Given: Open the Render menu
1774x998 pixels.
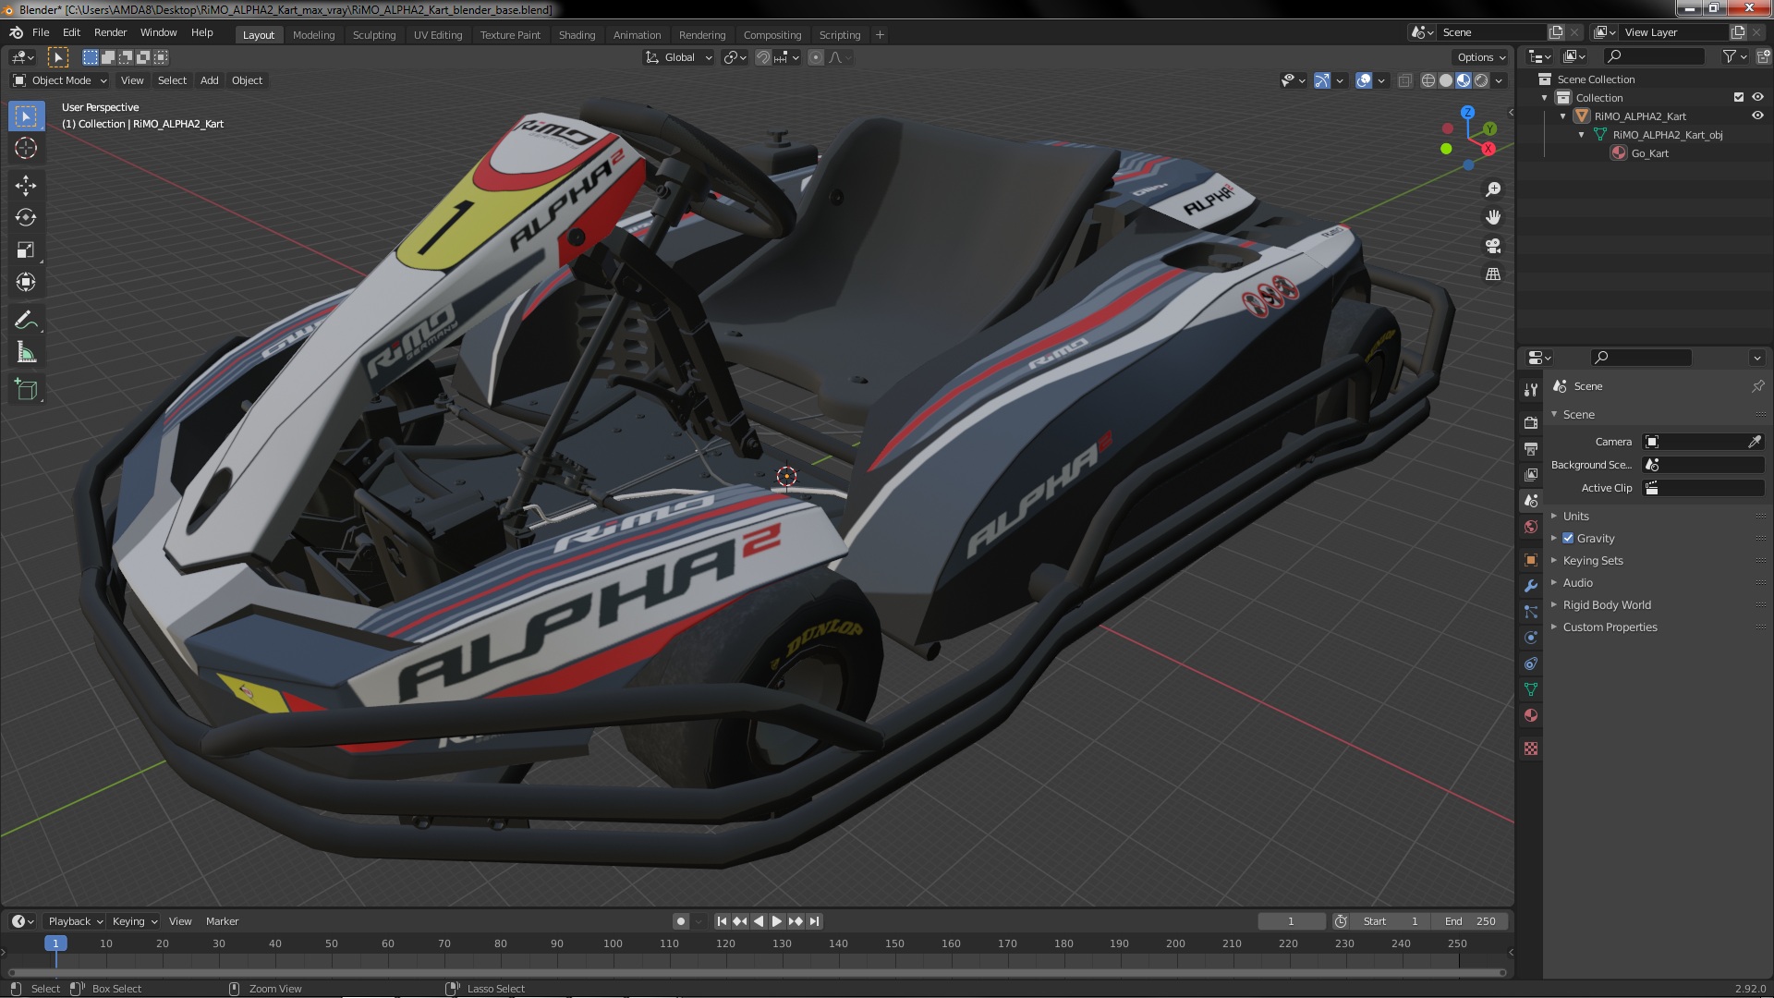Looking at the screenshot, I should 110,32.
